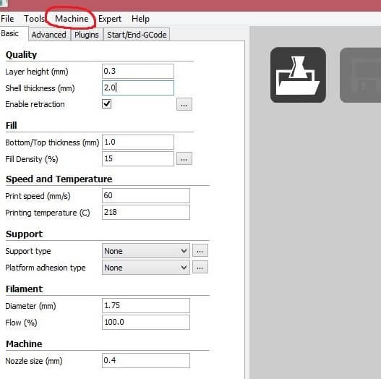Switch to the Start/End-GCode tab
This screenshot has height=379, width=381.
[x=137, y=35]
